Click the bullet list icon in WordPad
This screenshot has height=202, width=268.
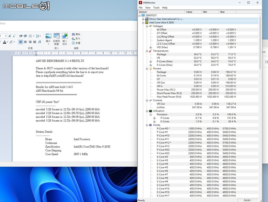pyautogui.click(x=30, y=36)
